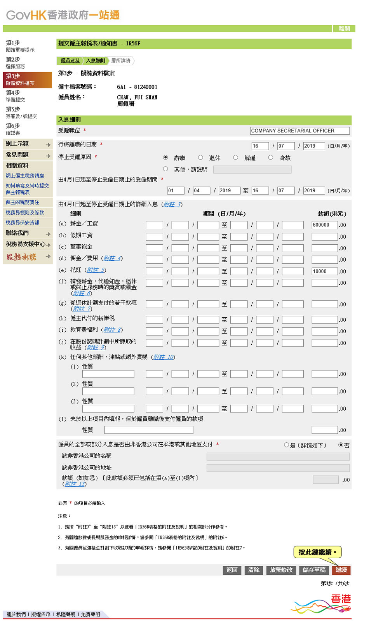
Task: Click the 僱主代付的薪俸稅 amount field
Action: (325, 320)
